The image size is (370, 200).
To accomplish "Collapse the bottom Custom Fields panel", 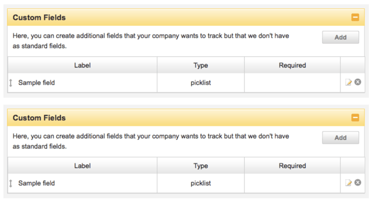I will (355, 117).
